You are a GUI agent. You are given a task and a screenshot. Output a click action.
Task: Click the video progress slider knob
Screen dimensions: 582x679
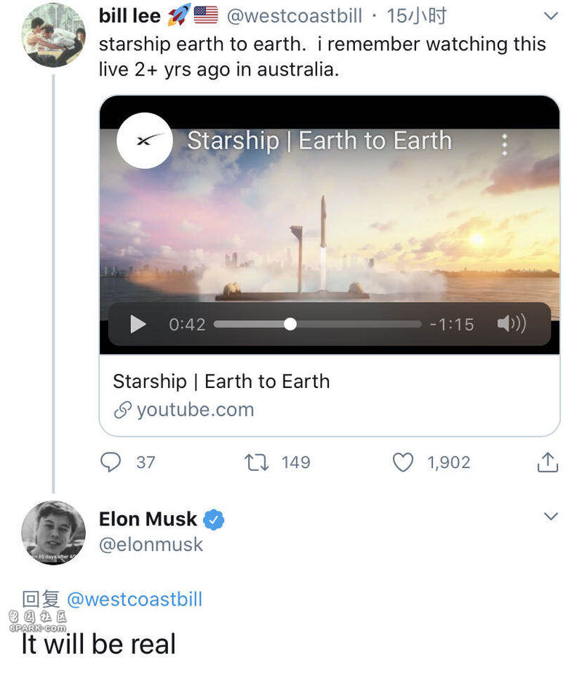290,324
